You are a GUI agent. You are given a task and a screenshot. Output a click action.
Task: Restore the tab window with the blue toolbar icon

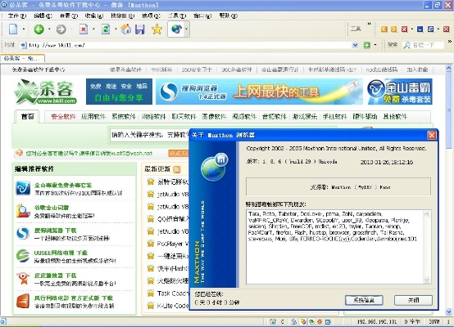[431, 29]
